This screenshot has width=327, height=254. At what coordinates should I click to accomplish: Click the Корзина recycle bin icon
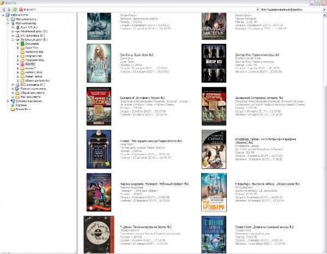point(13,105)
